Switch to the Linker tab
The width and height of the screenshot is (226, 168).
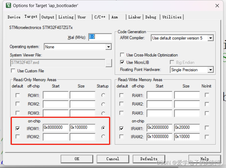coord(135,17)
